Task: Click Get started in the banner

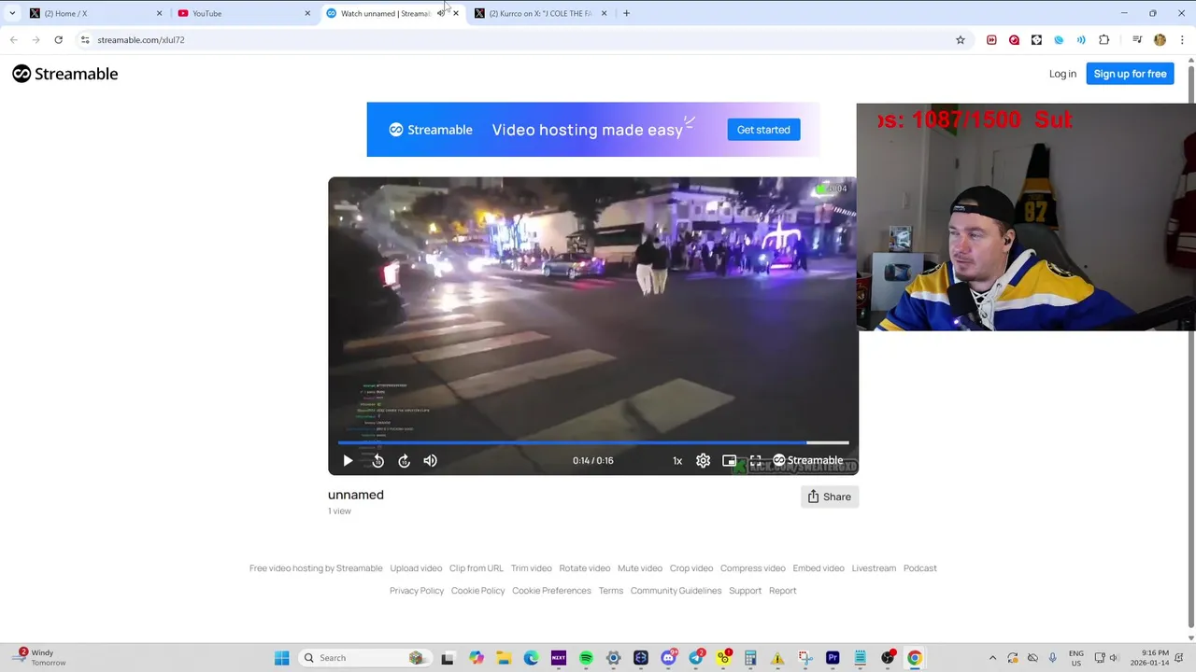Action: point(763,130)
